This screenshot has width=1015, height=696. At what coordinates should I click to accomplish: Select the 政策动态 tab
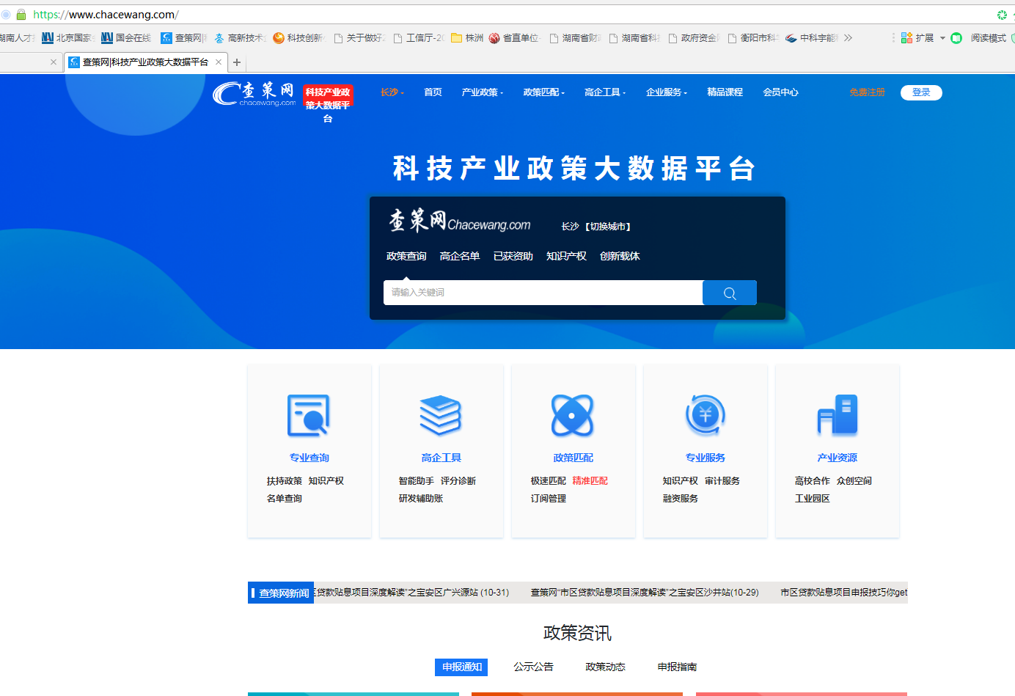pyautogui.click(x=605, y=667)
